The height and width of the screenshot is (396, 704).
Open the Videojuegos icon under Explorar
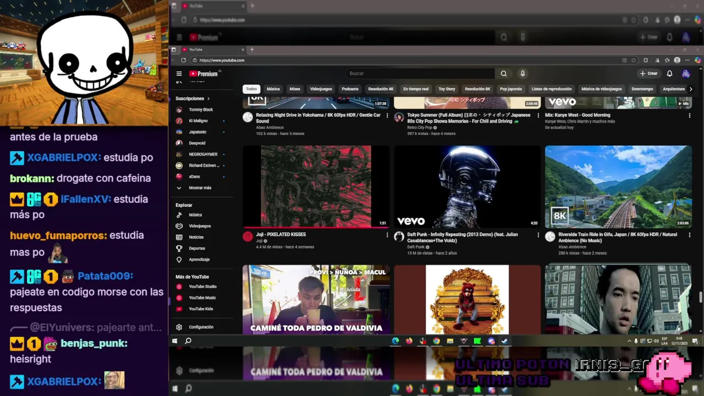[179, 226]
